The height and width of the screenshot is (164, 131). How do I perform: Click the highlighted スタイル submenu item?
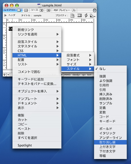click(78, 69)
